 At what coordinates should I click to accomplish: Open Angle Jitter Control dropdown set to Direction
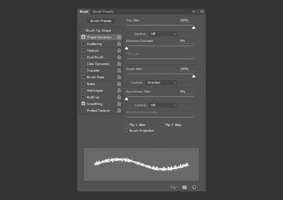coord(161,82)
